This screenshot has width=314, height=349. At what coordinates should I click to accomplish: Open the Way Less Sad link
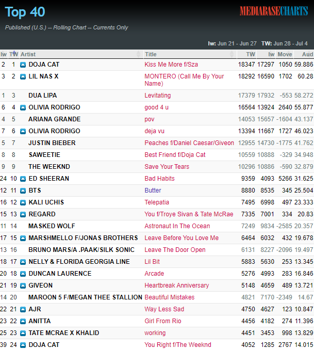coord(164,309)
